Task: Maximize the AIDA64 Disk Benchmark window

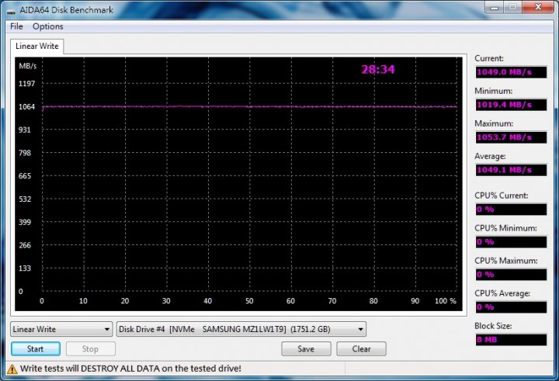Action: (512, 8)
